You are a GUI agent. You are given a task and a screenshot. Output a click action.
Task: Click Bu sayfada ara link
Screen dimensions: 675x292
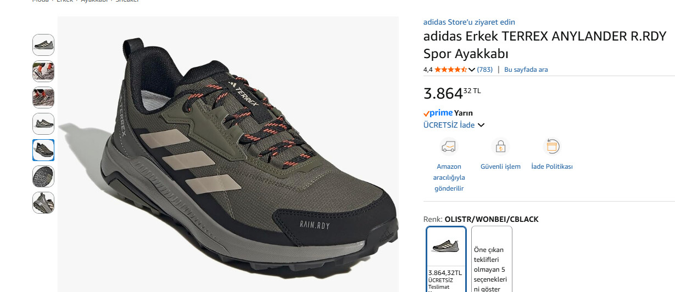[x=526, y=70]
